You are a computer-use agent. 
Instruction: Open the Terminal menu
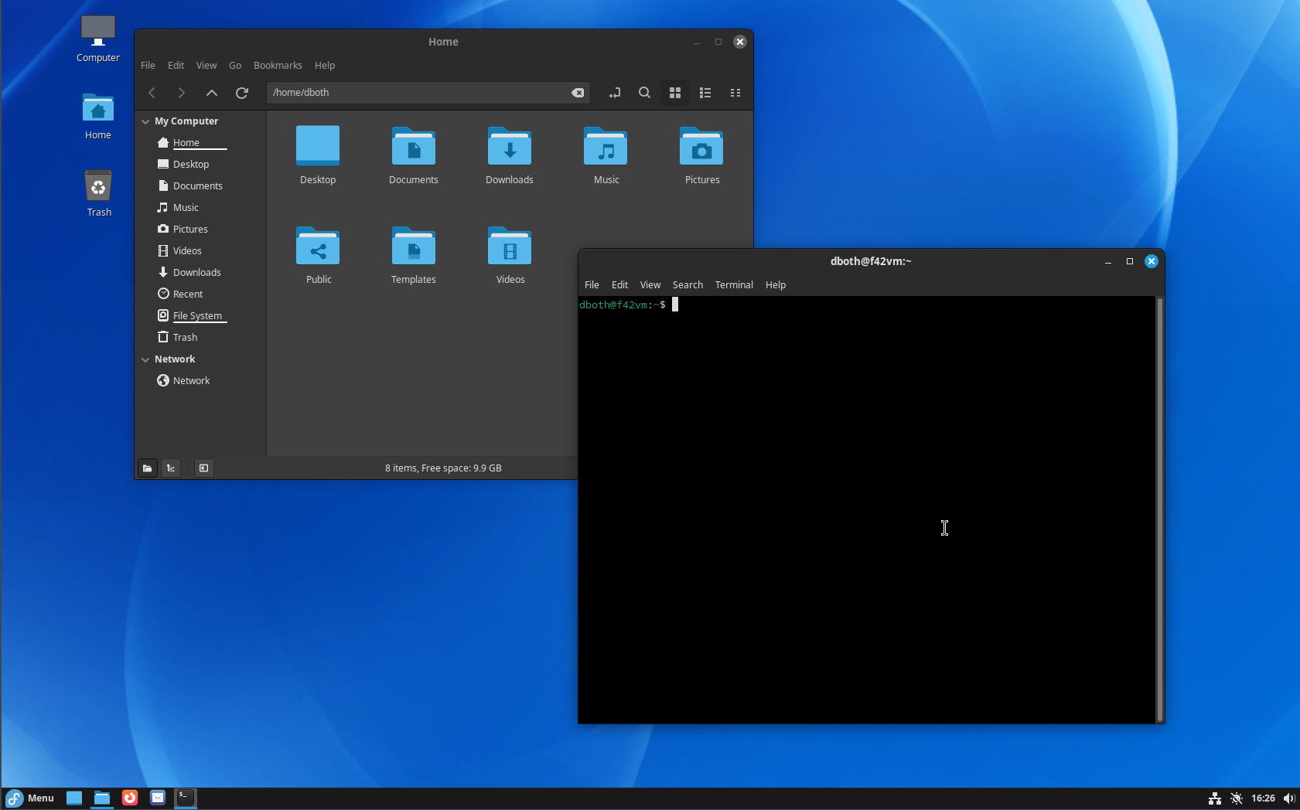tap(734, 285)
